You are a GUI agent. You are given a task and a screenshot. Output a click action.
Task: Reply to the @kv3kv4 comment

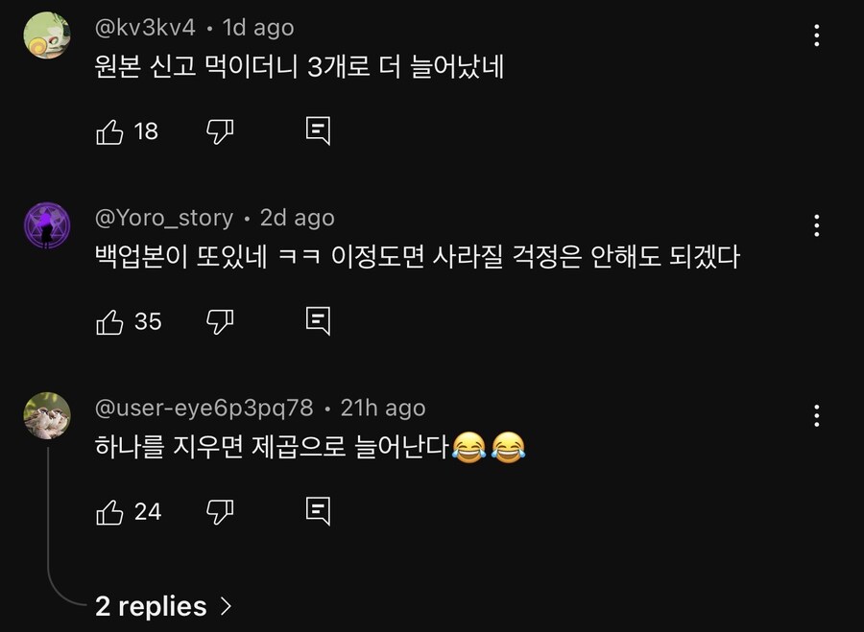tap(318, 131)
